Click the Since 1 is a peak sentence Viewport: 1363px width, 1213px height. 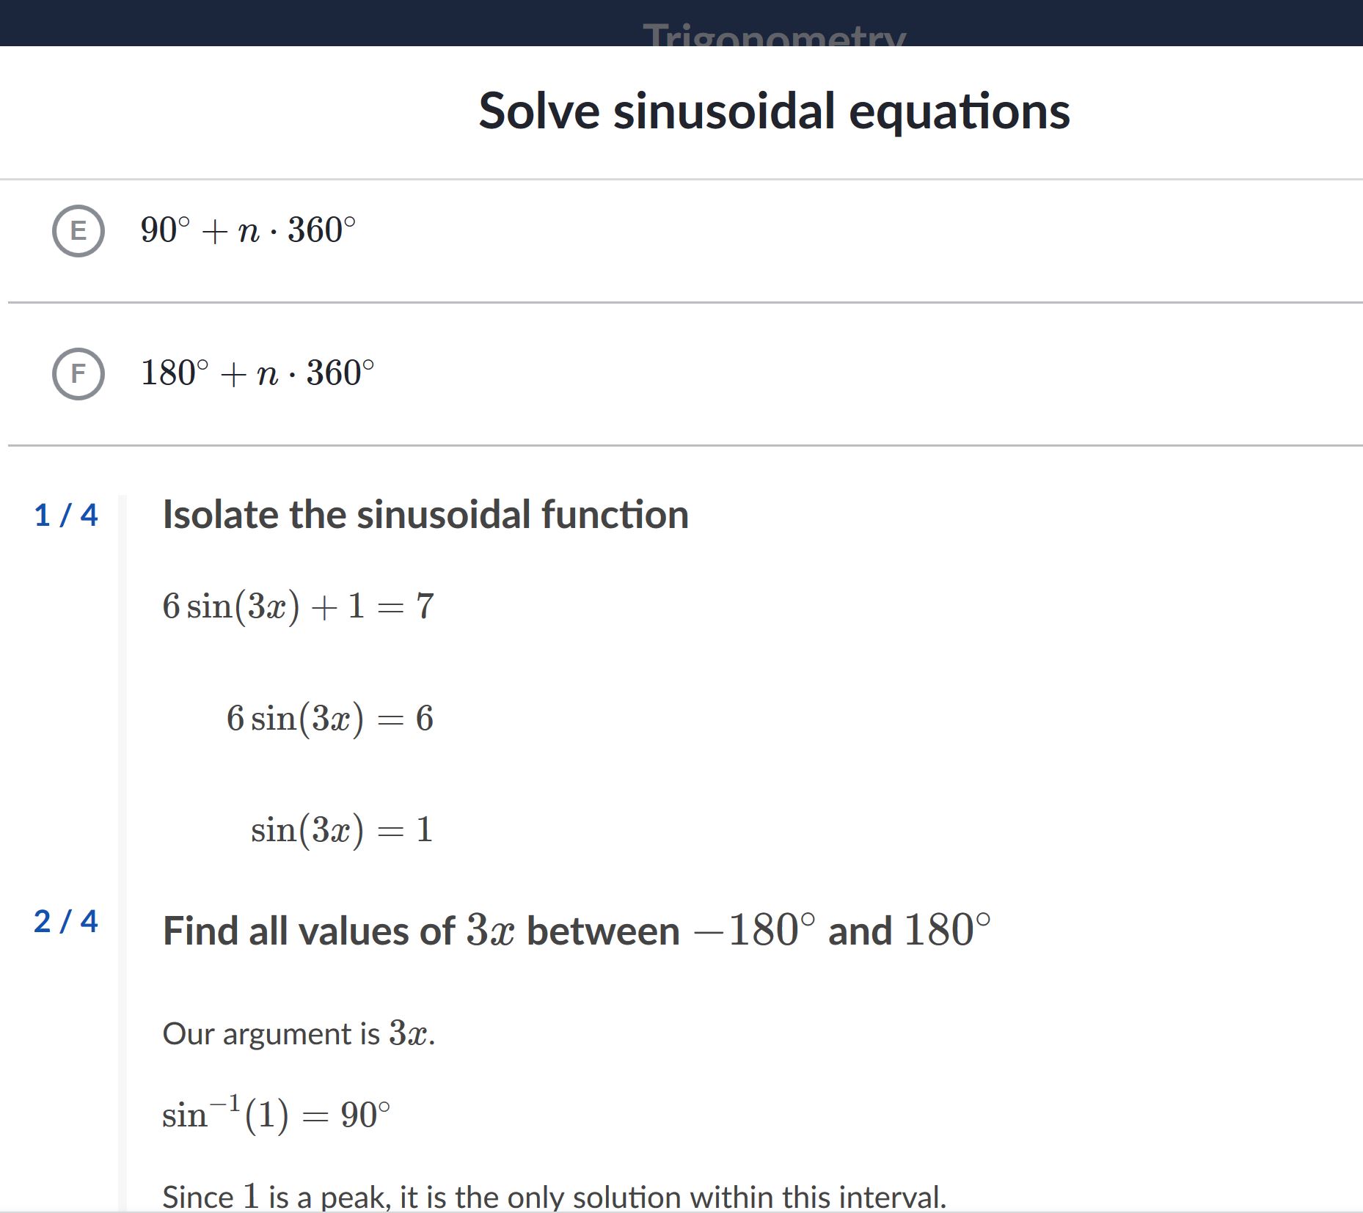point(555,1196)
